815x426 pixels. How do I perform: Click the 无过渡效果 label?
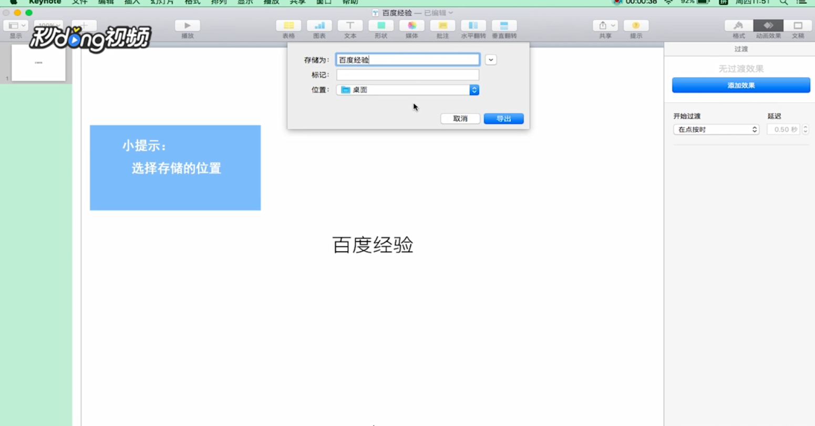[x=741, y=69]
